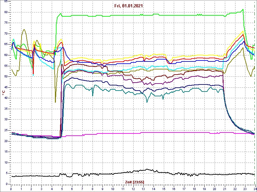Click hour 17 on the time axis

tap(184, 189)
